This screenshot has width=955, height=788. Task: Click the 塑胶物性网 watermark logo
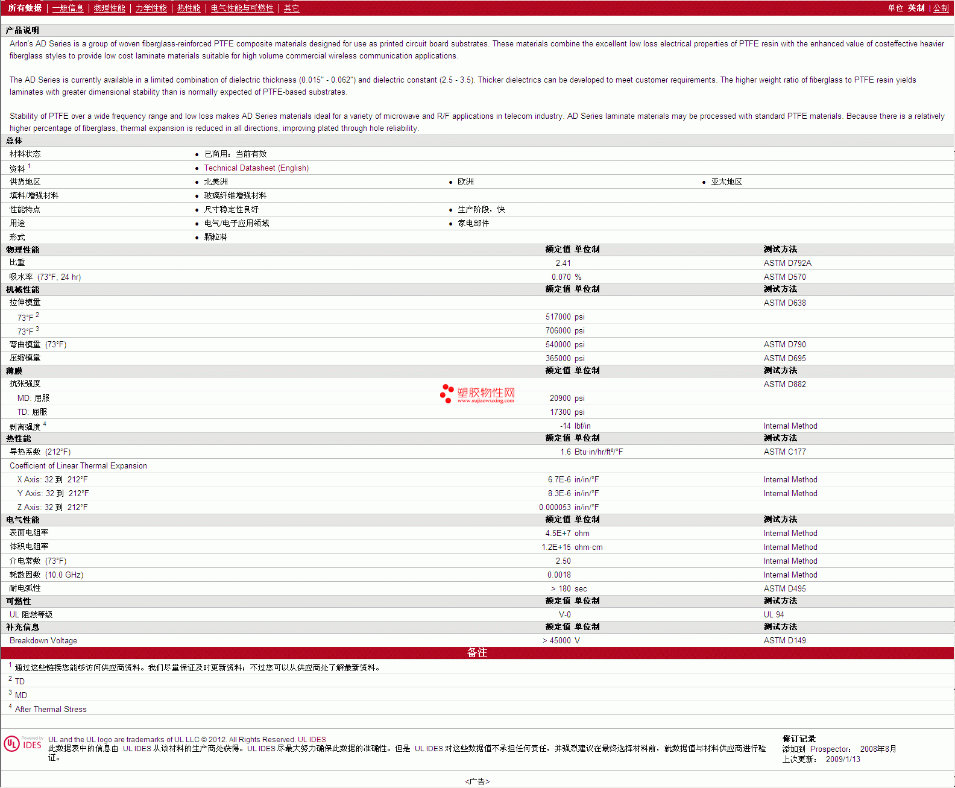point(478,394)
